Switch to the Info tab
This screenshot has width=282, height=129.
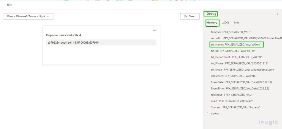(x=236, y=23)
